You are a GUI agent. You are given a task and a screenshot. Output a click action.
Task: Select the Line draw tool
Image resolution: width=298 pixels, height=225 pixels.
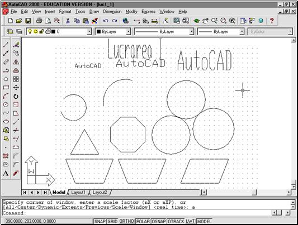click(x=6, y=45)
